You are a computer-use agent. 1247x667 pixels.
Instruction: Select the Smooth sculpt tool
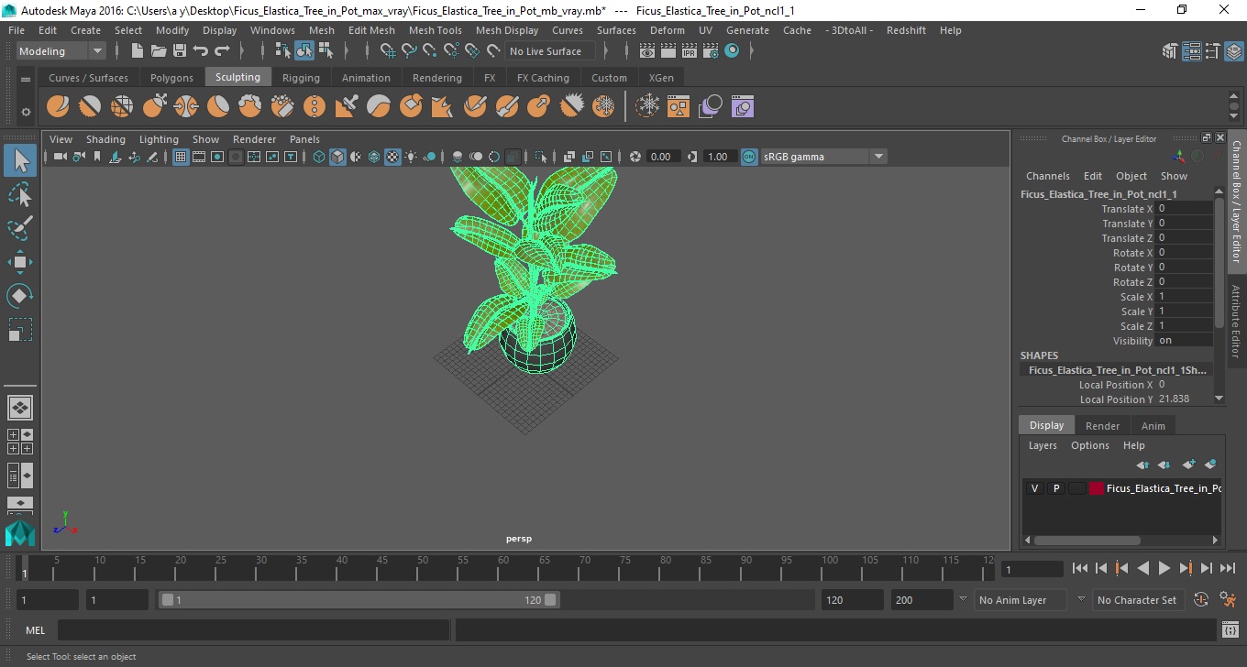[x=90, y=107]
